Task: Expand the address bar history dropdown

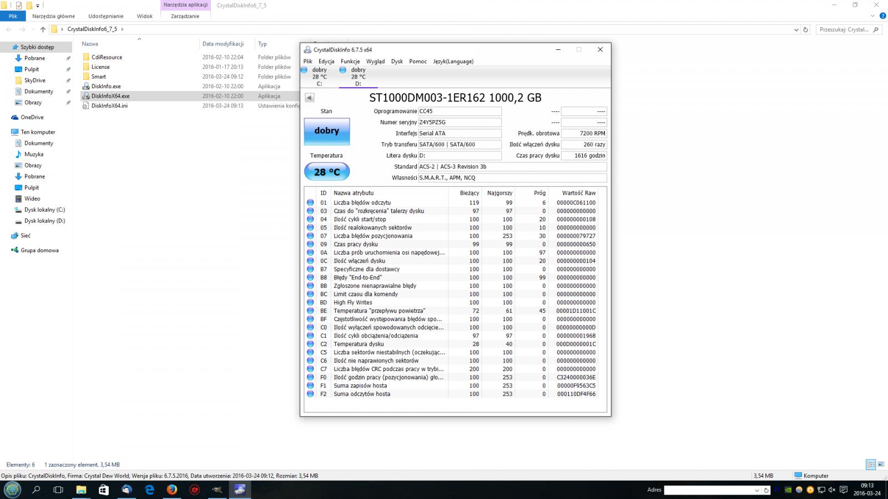Action: [796, 29]
